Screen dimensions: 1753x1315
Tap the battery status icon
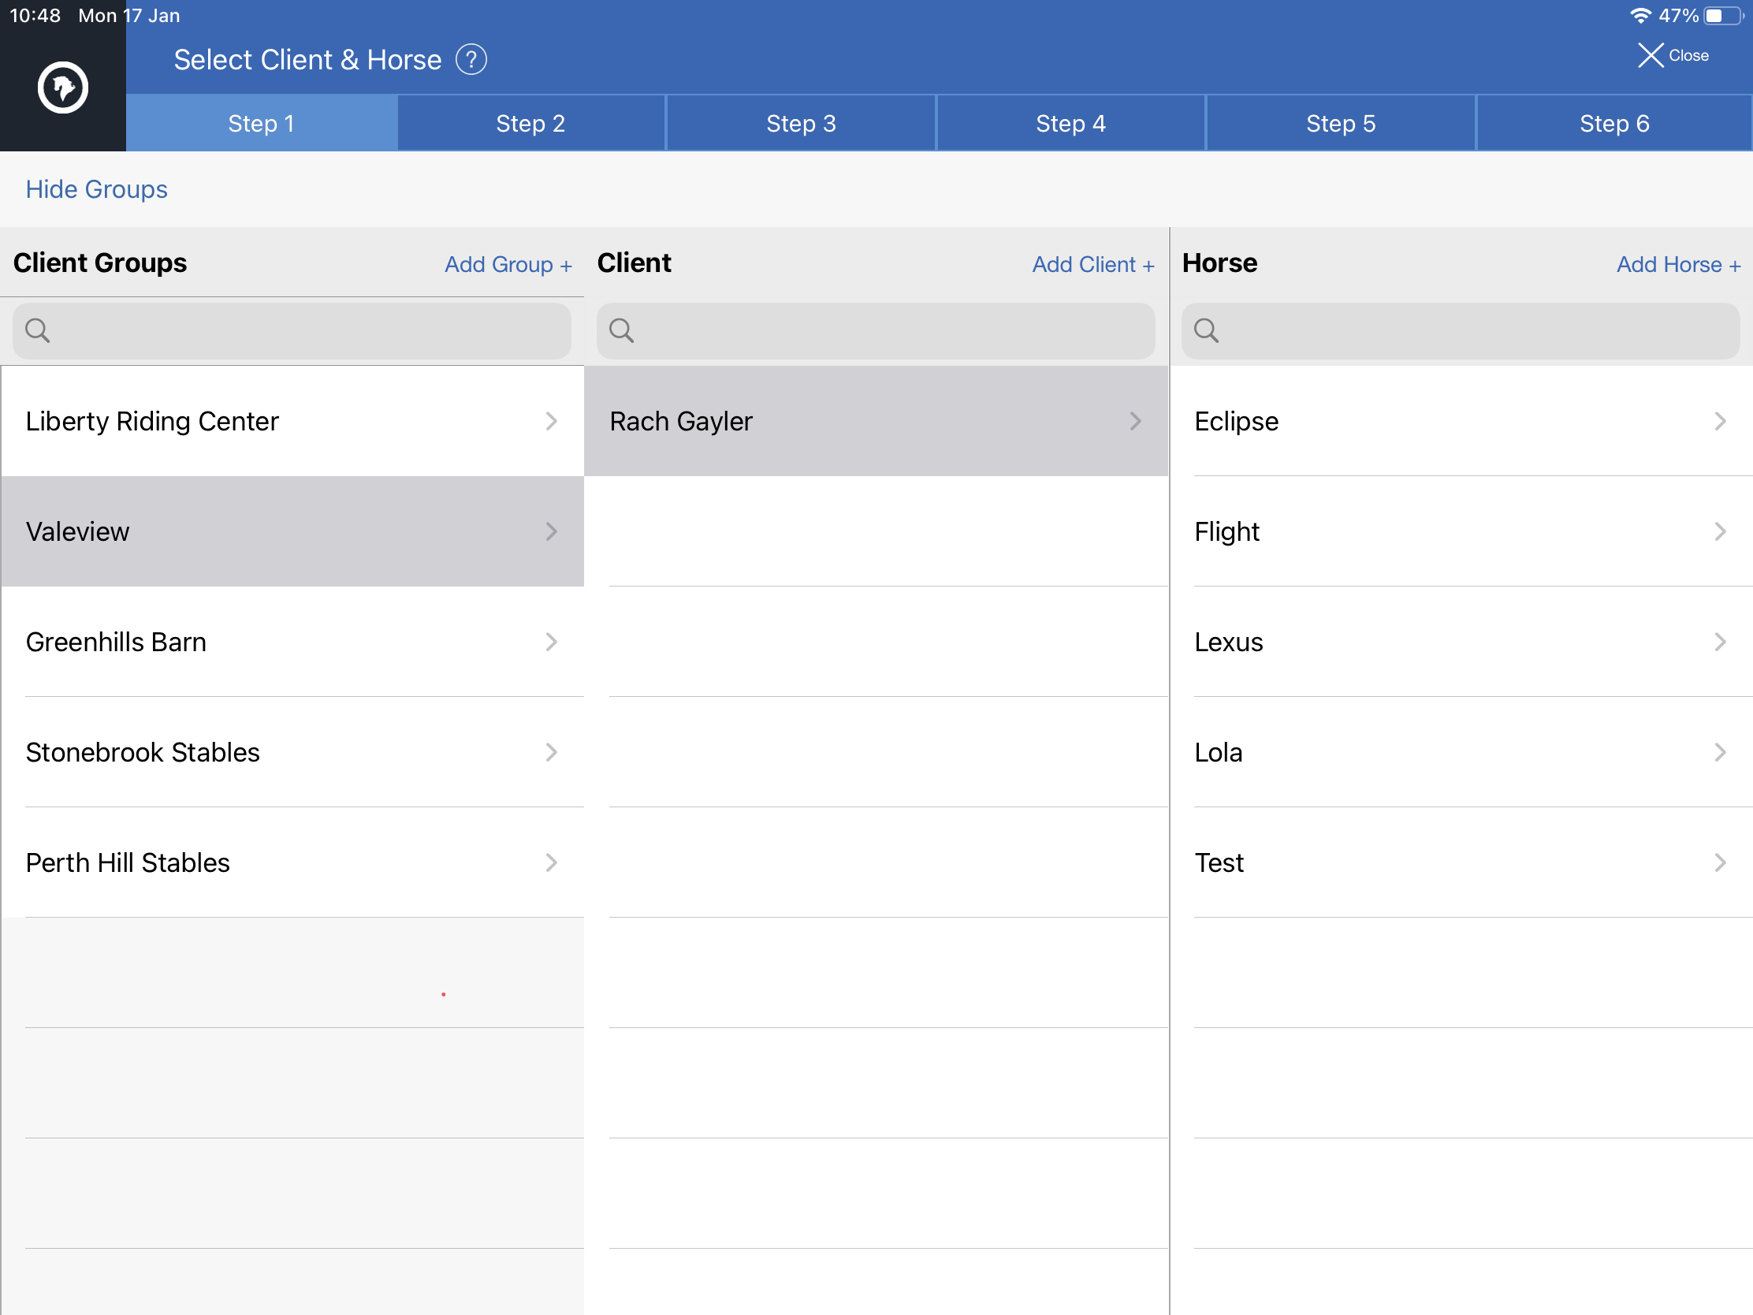pyautogui.click(x=1724, y=16)
